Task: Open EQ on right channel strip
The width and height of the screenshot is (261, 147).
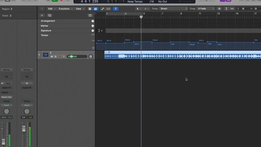Action: [27, 77]
